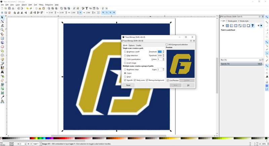Select the Zoom magnifier tool in toolbox
The height and width of the screenshot is (146, 269).
[2, 30]
